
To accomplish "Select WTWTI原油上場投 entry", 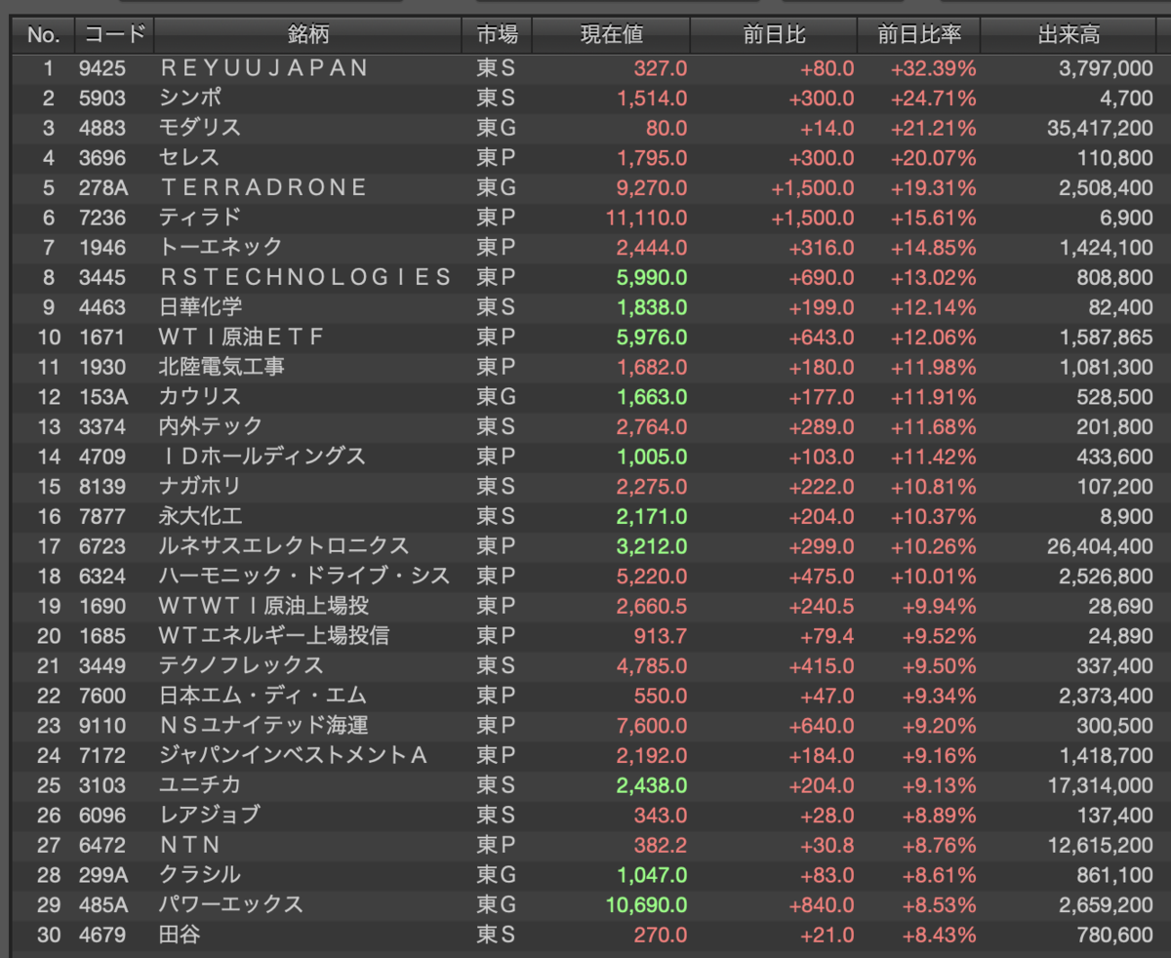I will point(263,606).
